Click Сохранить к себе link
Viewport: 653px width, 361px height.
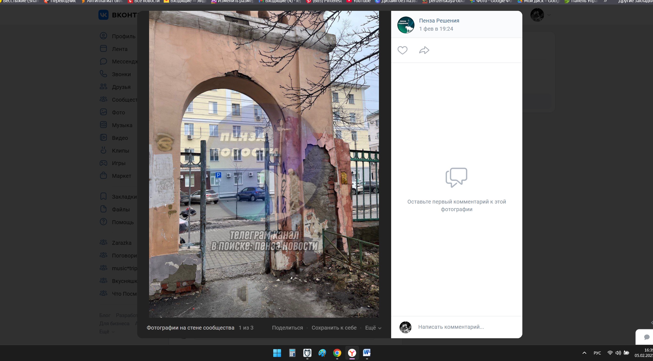334,328
